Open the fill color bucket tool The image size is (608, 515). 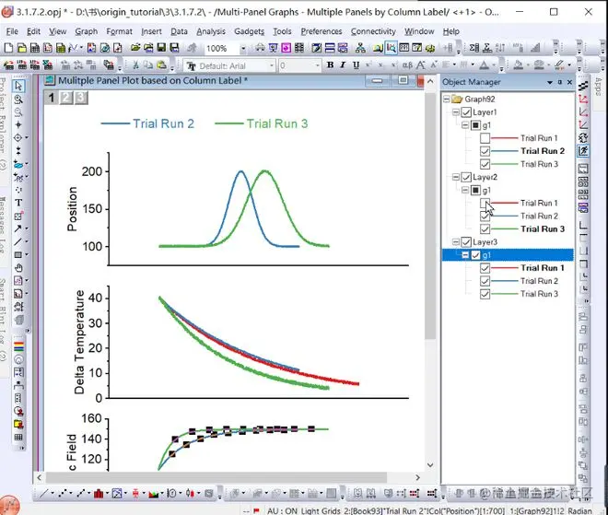(518, 65)
